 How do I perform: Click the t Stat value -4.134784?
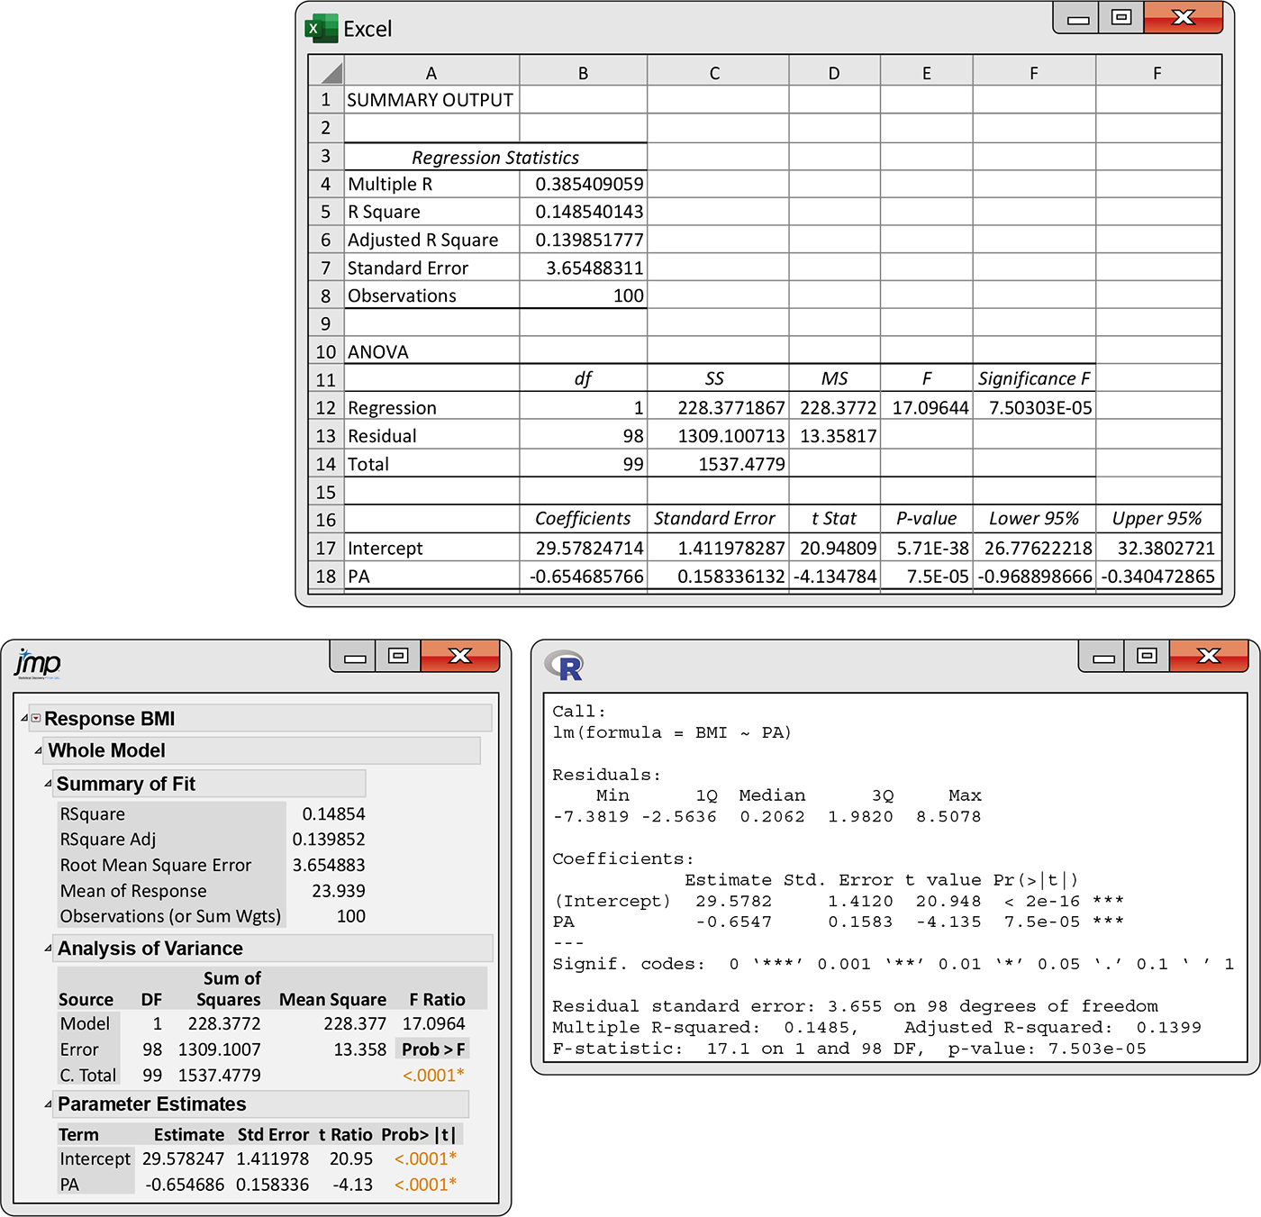coord(834,577)
